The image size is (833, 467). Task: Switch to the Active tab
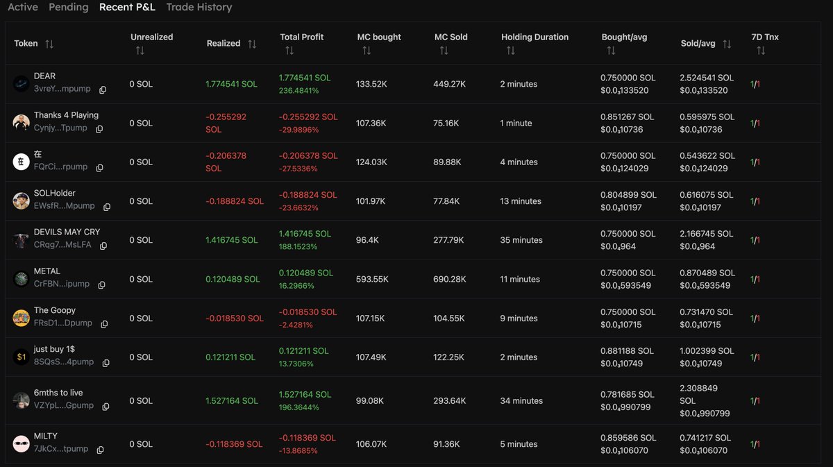pos(23,7)
